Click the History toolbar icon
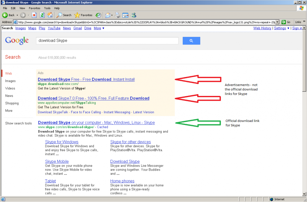This screenshot has height=202, width=307. click(98, 15)
